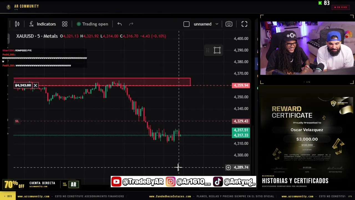Click the red supply zone rectangle on the chart
355x200 pixels.
click(102, 82)
